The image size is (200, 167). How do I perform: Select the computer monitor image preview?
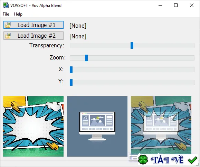click(x=97, y=126)
